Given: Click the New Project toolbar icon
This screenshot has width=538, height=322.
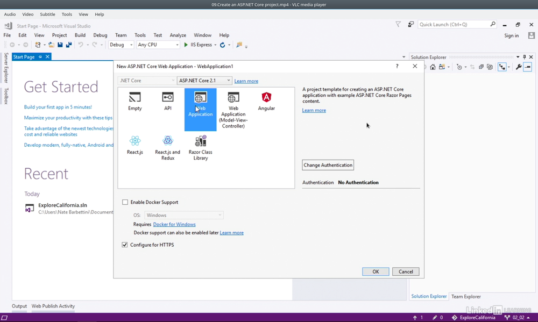Looking at the screenshot, I should pos(38,45).
